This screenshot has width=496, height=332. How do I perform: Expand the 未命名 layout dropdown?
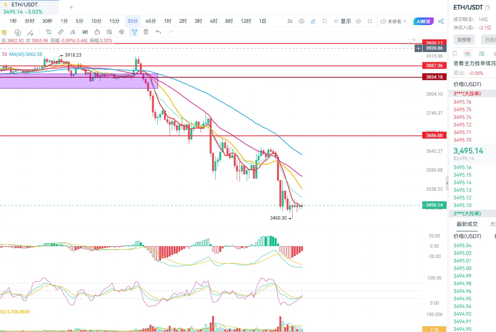pyautogui.click(x=394, y=21)
